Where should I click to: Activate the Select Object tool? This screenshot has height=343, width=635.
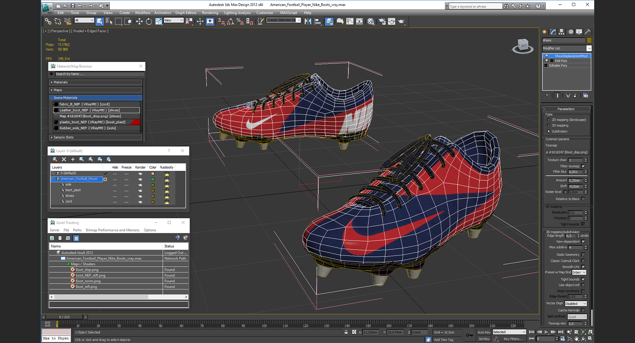point(100,21)
